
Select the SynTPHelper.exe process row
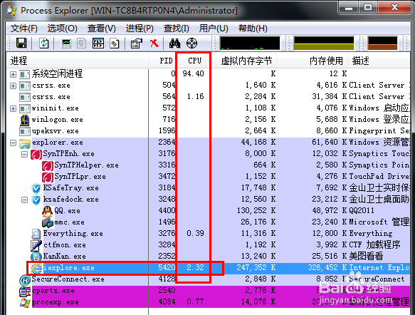pos(208,165)
